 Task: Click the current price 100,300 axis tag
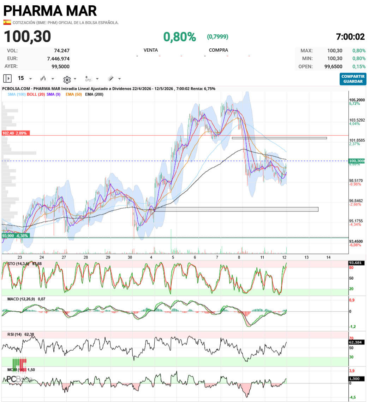pos(357,161)
